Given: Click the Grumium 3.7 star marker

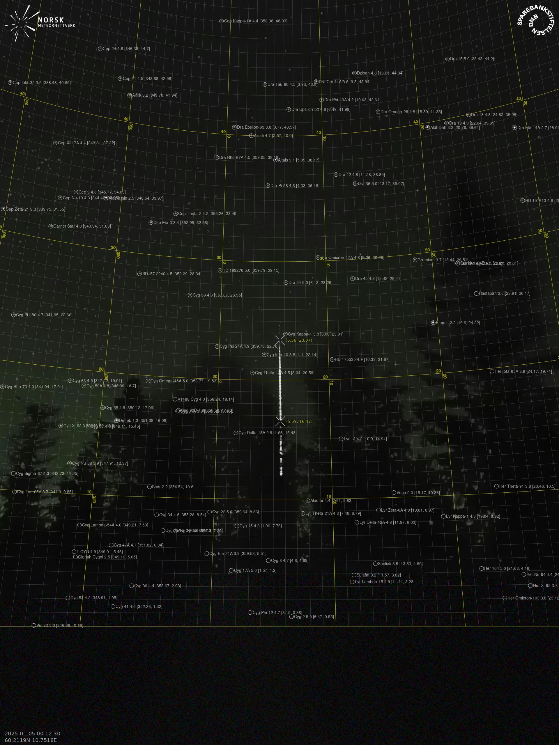Looking at the screenshot, I should (415, 260).
